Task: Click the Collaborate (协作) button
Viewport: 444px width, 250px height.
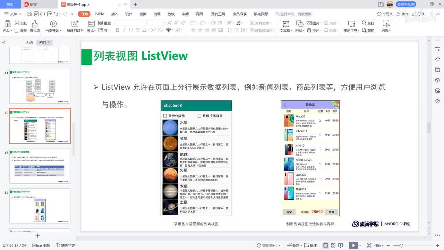Action: pyautogui.click(x=402, y=14)
